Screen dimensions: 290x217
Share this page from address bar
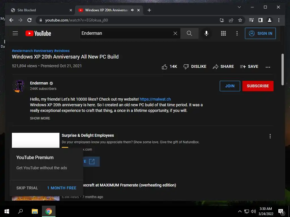click(x=231, y=20)
